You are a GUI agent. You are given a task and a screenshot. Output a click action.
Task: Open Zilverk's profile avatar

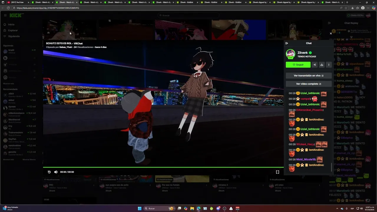pos(291,54)
